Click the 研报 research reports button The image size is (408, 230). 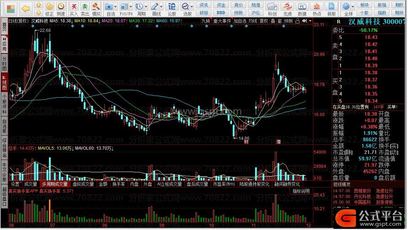coord(204,12)
